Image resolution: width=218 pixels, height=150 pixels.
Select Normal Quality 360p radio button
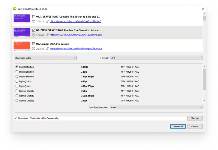tap(17, 91)
